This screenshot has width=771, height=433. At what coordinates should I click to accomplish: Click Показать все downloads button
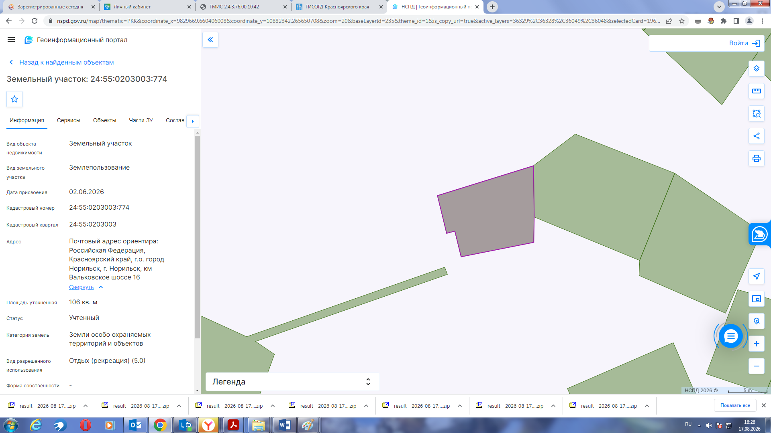(x=735, y=405)
